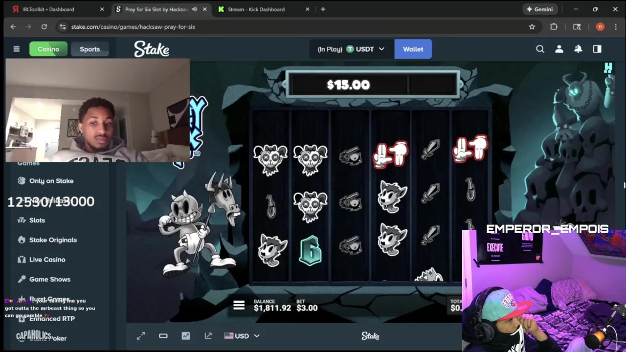This screenshot has width=626, height=352.
Task: Click the Only on Stake sidebar icon
Action: point(22,181)
